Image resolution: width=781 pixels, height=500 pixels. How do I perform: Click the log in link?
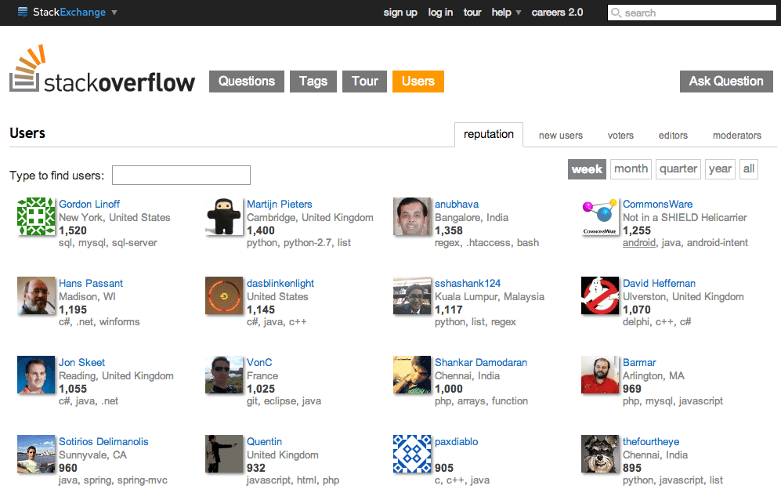[x=440, y=13]
